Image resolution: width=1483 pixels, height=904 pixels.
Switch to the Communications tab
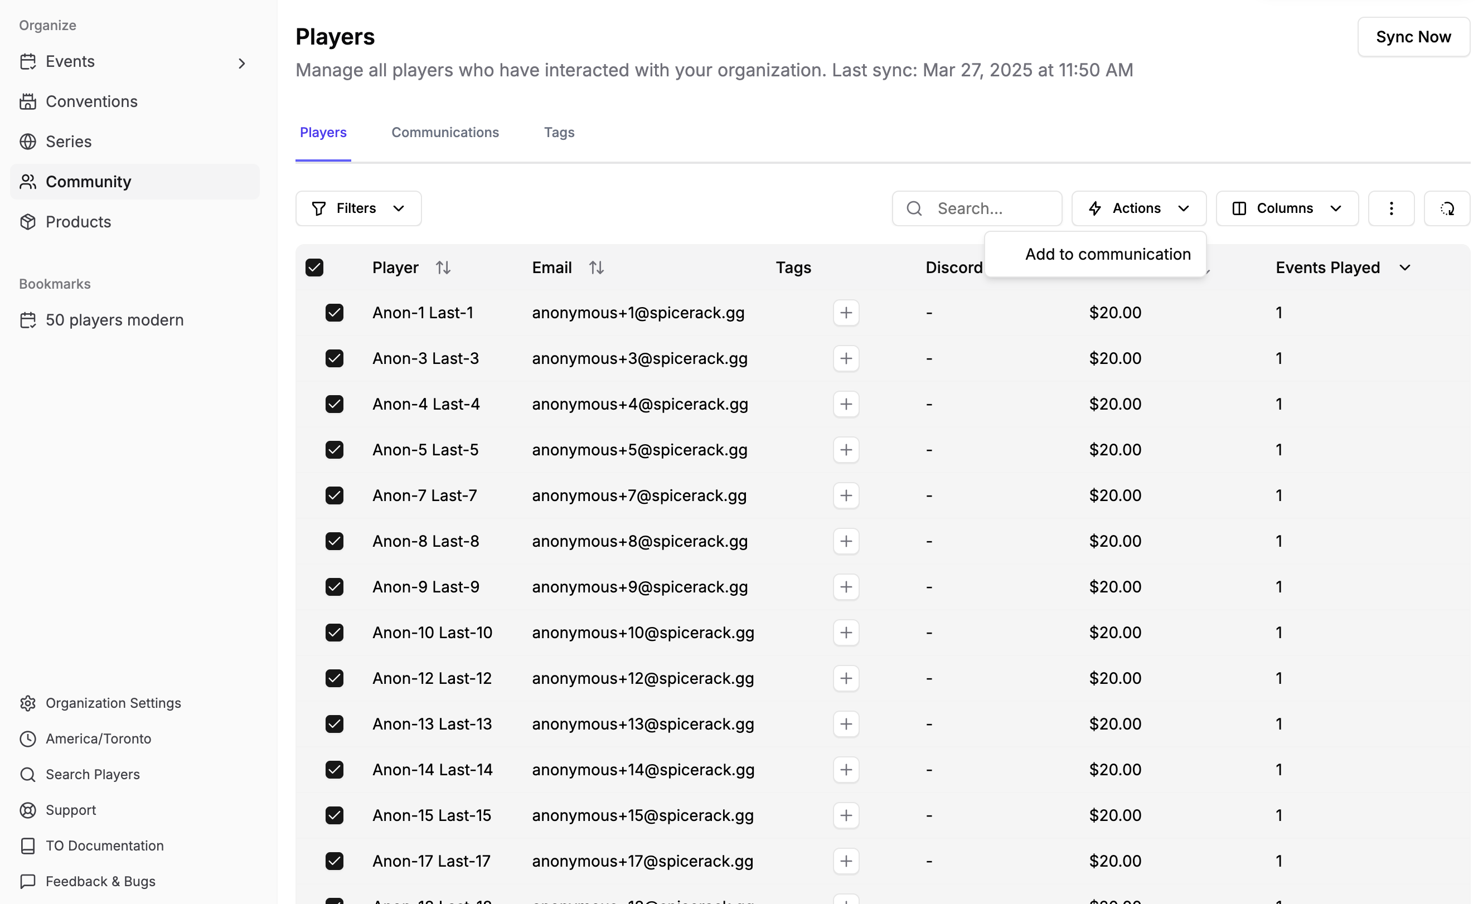click(x=445, y=133)
